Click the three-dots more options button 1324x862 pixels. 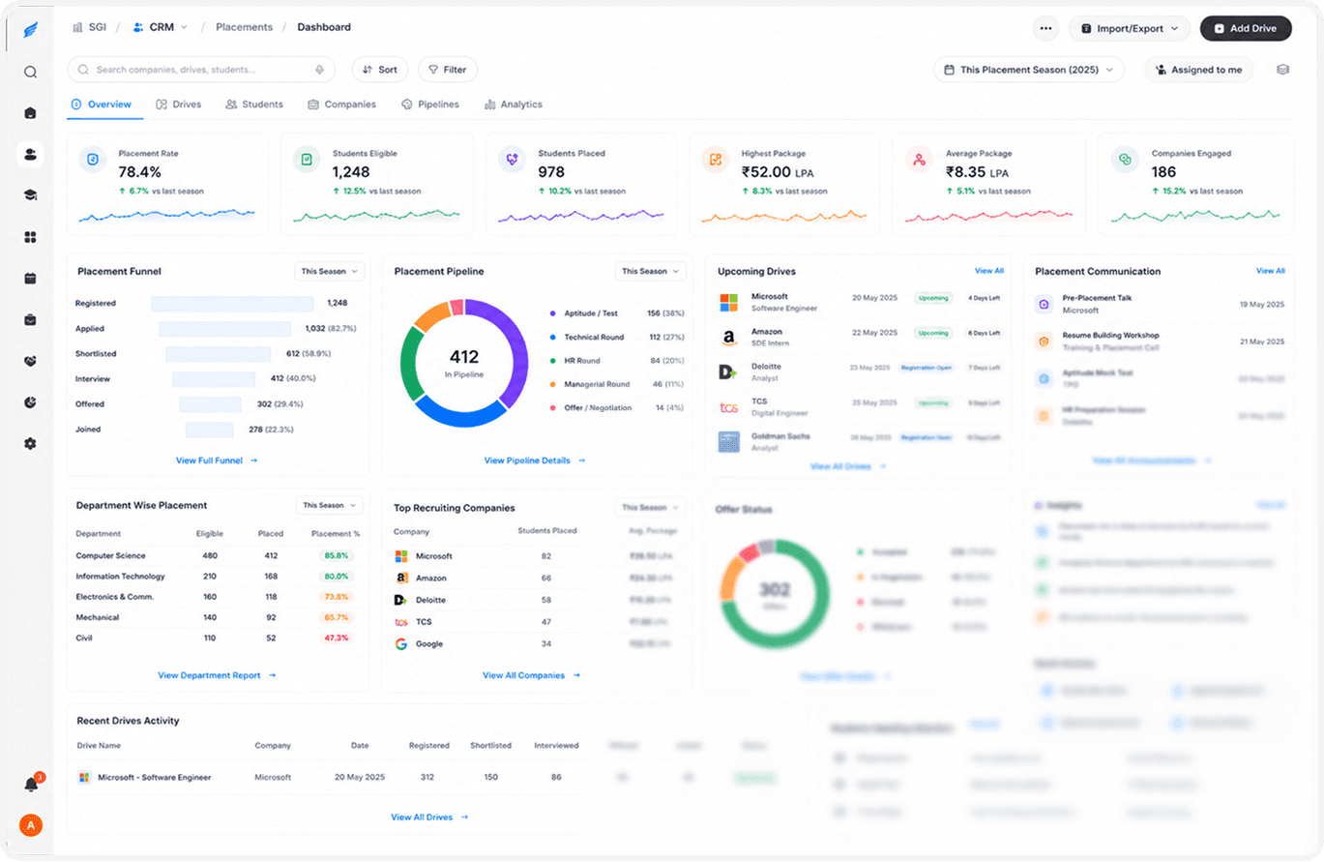[x=1045, y=28]
